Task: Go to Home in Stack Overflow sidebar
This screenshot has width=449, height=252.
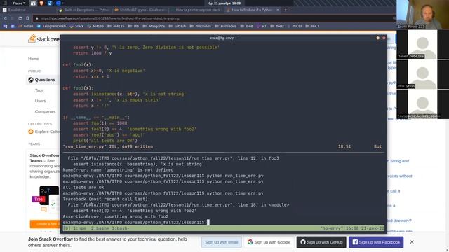Action: [x=33, y=59]
